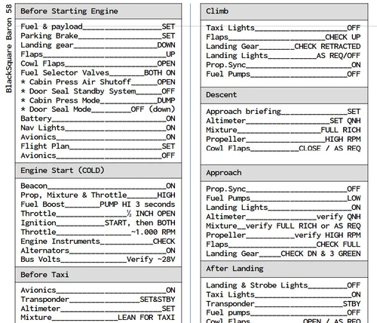Select 'Taxi Lights OFF' in Climb section

click(284, 28)
